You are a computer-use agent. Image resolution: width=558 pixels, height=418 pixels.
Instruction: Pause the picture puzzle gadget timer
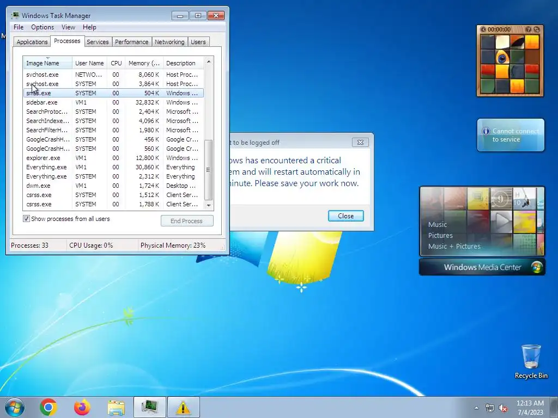(x=483, y=29)
